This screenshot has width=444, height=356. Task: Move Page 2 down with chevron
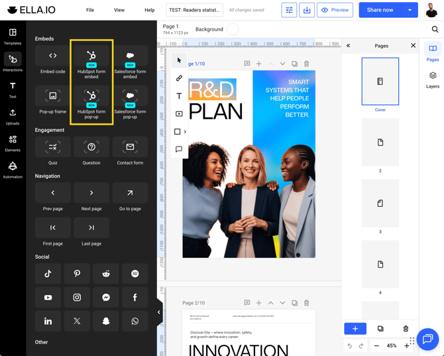(x=282, y=303)
